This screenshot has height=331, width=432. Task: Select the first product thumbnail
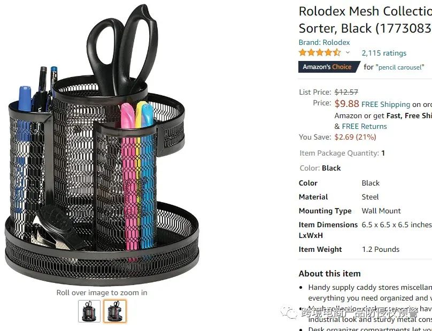(x=89, y=311)
